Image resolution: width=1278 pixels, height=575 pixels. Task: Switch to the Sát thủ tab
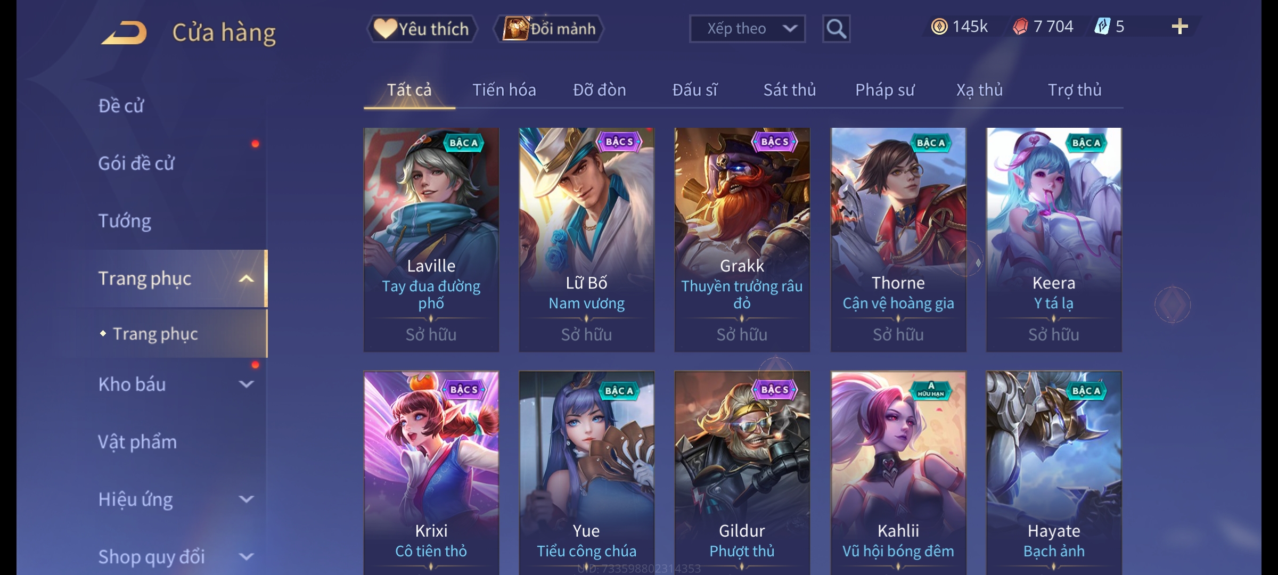pos(790,90)
